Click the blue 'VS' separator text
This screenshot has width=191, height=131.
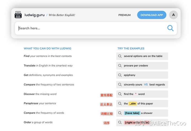(146, 85)
